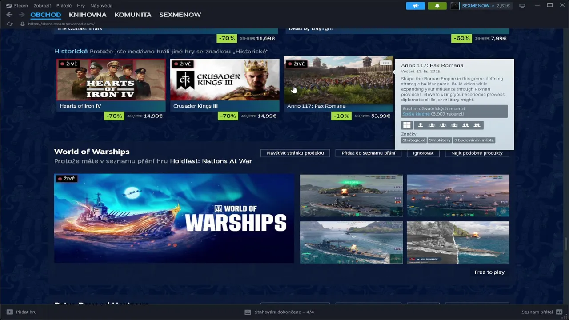Click the ŽIVĚ badge on Hearts of Iron IV

pyautogui.click(x=68, y=64)
